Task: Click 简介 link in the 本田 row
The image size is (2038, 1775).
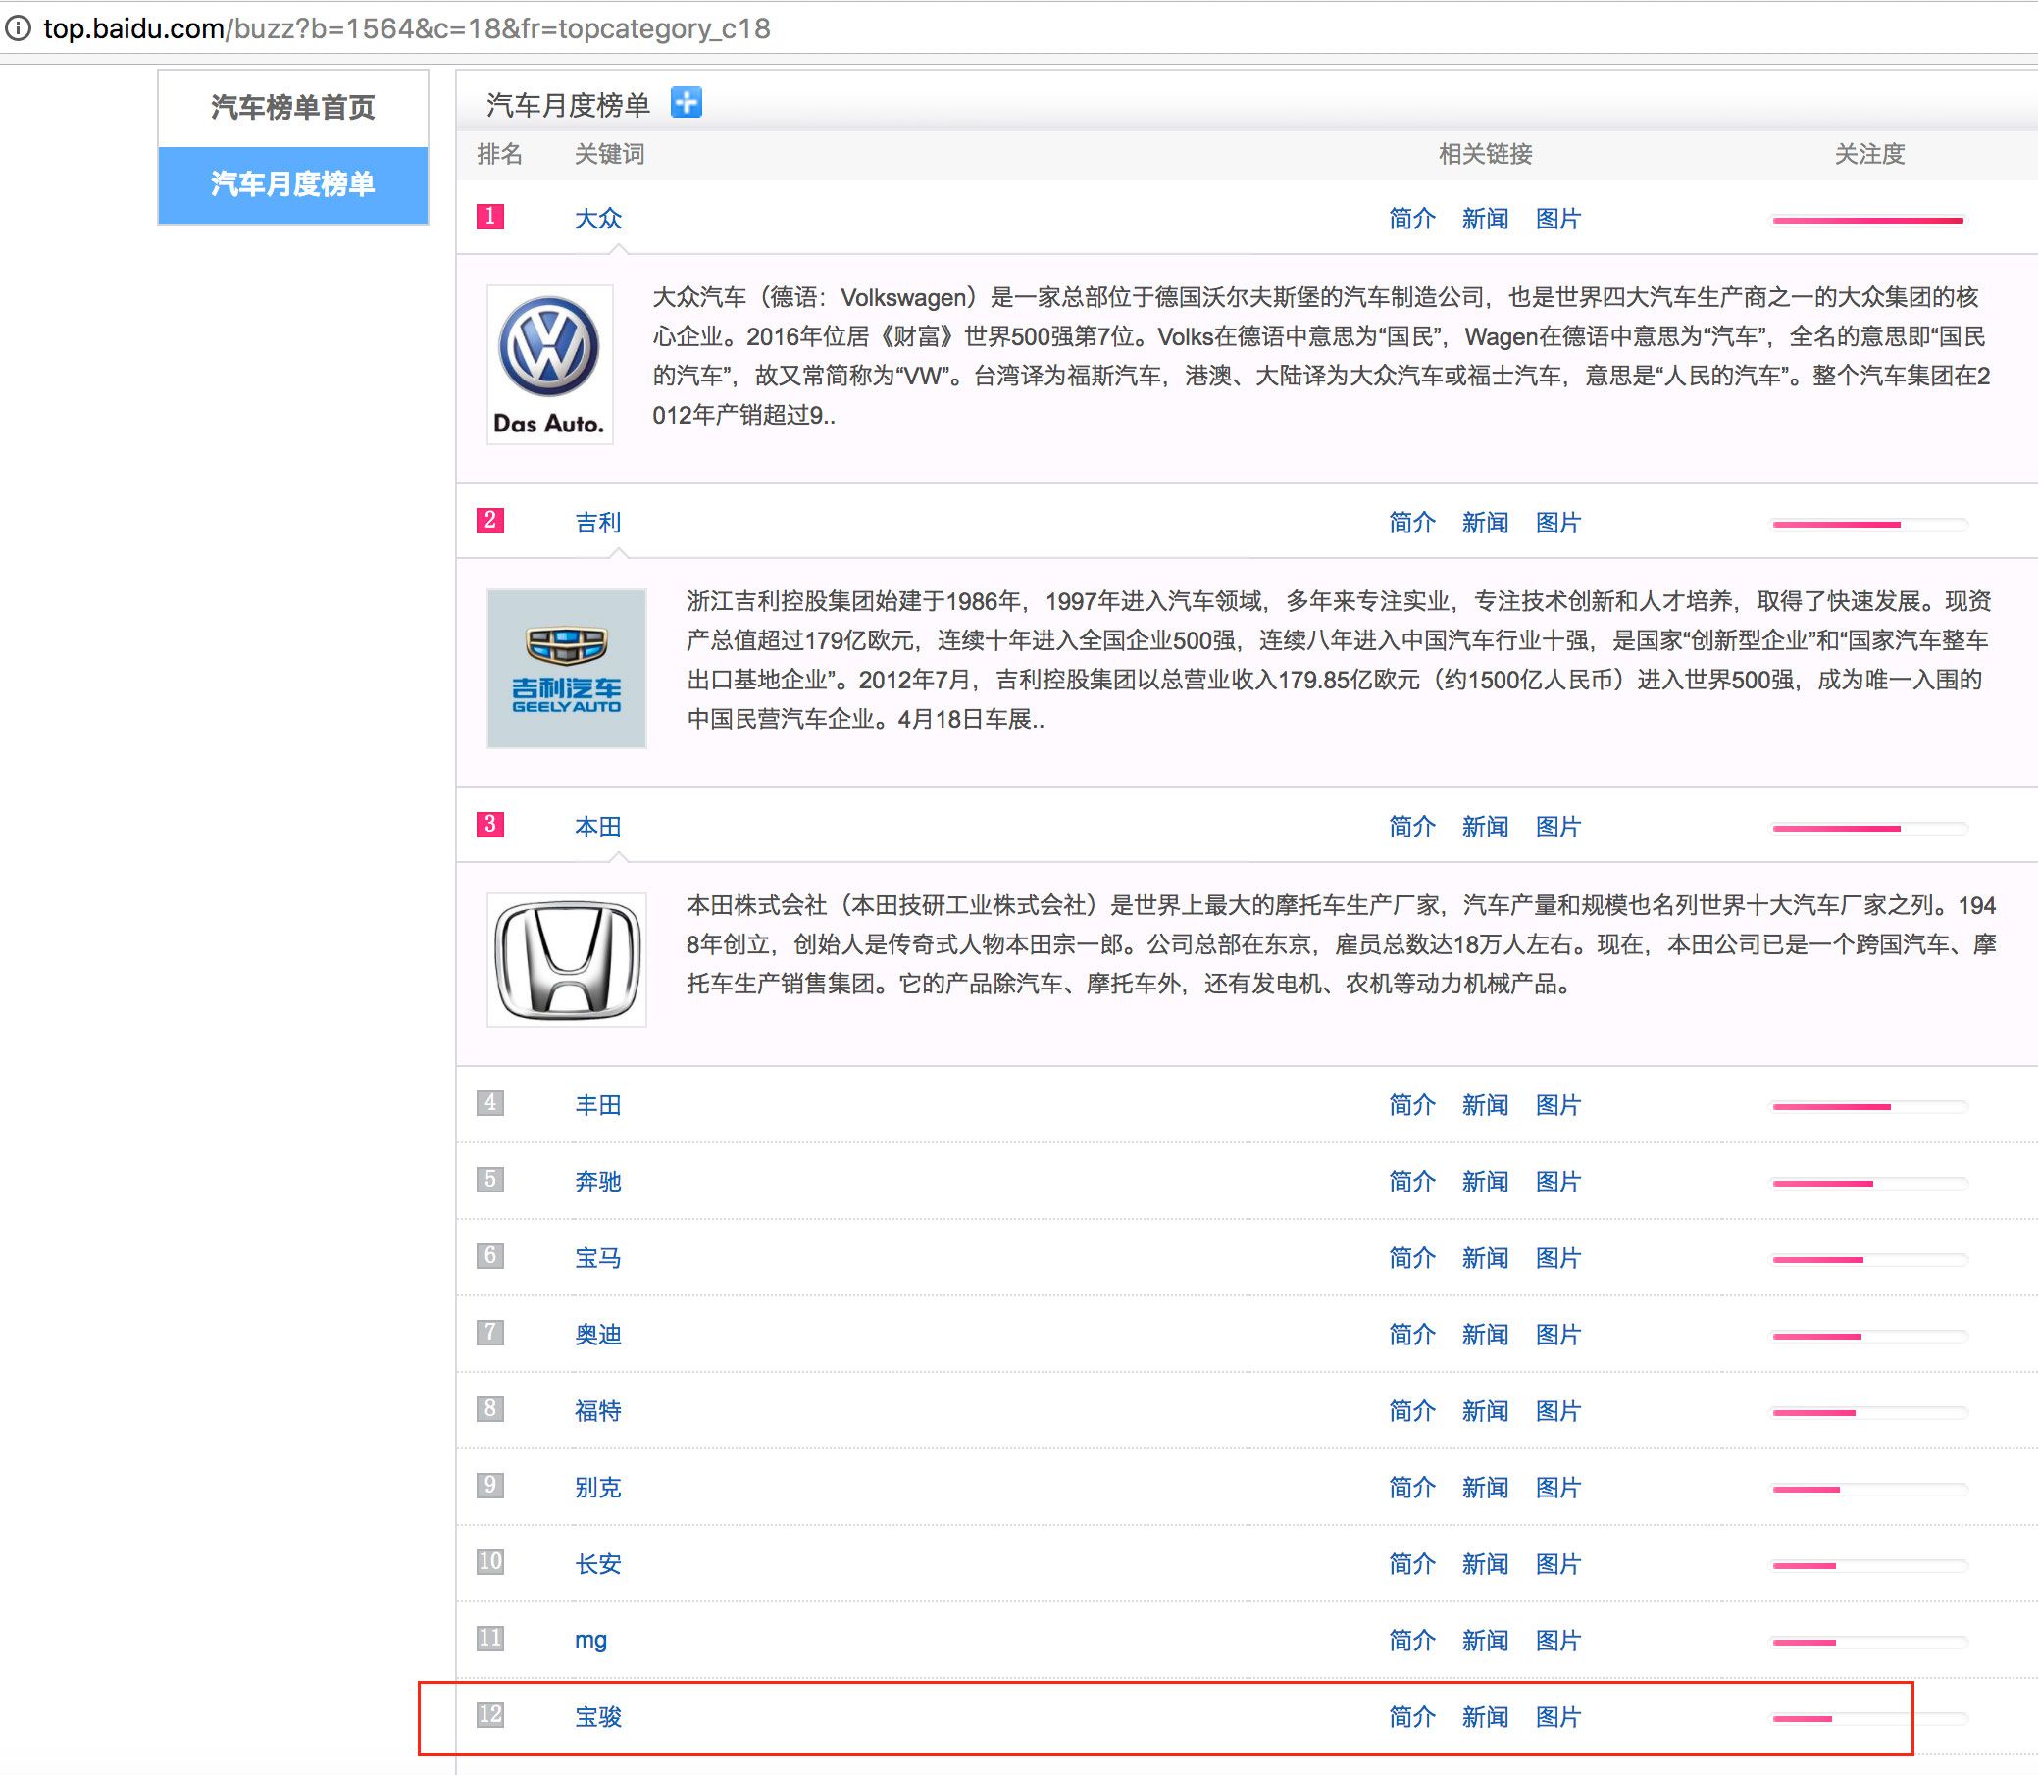Action: click(1412, 827)
